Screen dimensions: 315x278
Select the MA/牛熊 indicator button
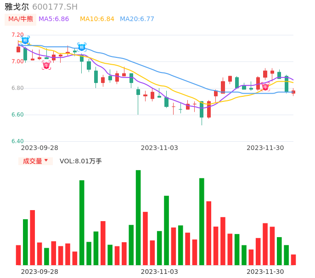20,19
